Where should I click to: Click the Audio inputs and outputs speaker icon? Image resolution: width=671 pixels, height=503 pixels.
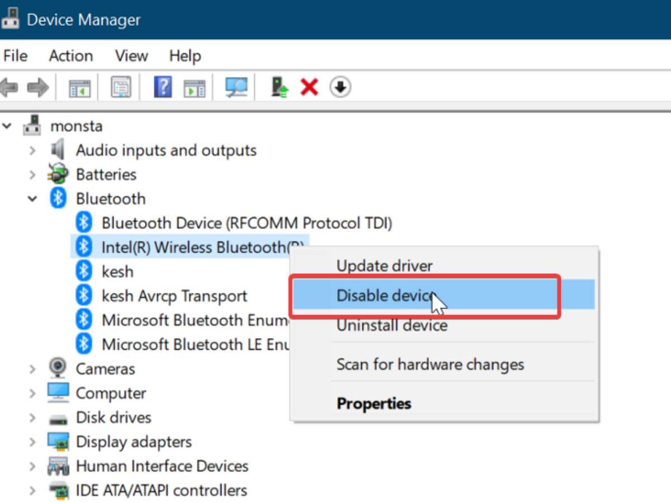pos(58,150)
